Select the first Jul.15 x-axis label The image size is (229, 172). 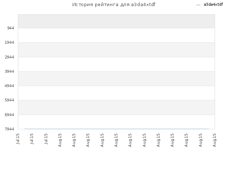coord(18,139)
